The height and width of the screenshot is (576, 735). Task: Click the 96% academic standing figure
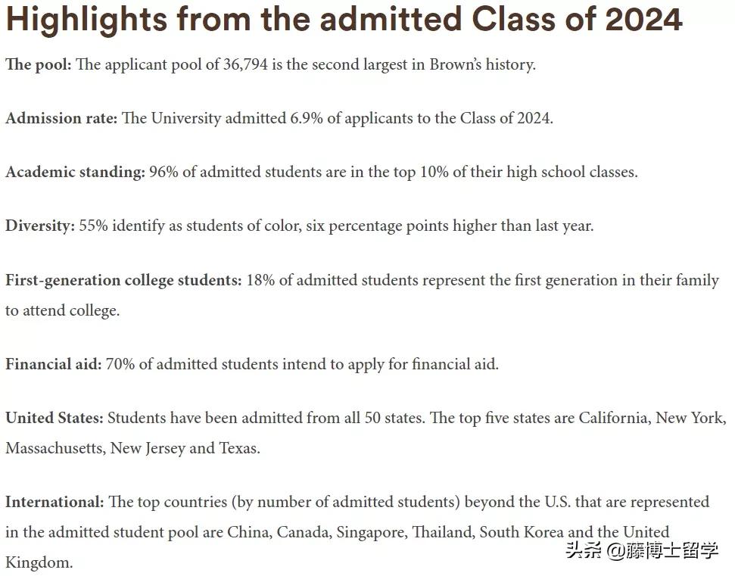[164, 172]
